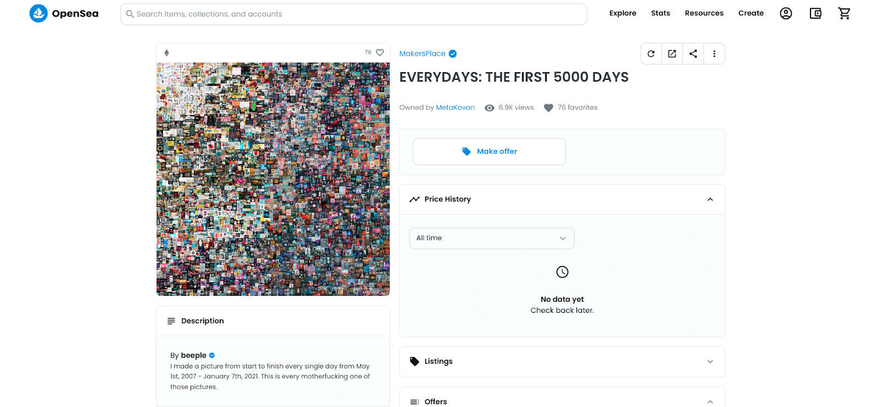Open the MetaKovan owner link

(455, 108)
